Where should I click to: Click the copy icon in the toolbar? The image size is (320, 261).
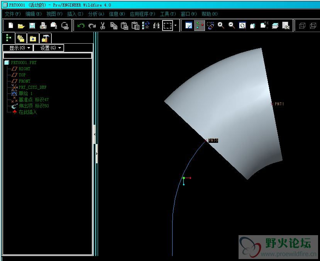(x=114, y=26)
